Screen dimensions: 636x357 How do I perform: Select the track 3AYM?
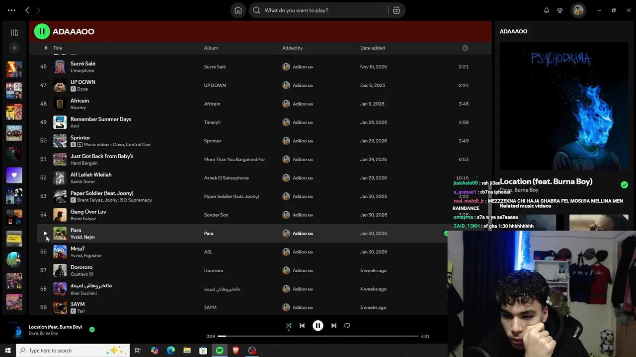click(x=78, y=304)
